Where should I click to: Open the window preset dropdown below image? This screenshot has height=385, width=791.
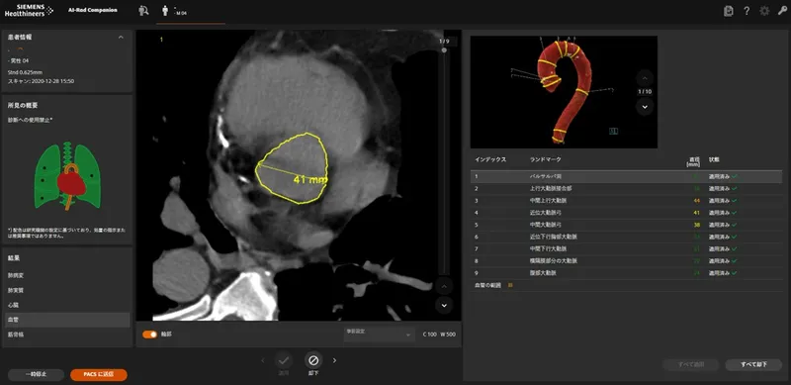(379, 334)
